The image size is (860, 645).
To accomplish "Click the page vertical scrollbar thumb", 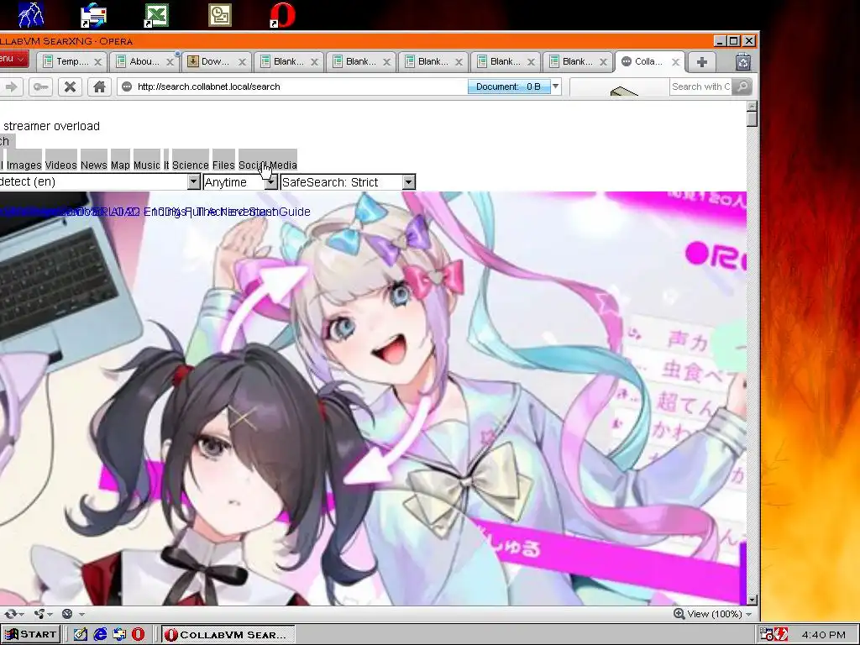I will pyautogui.click(x=752, y=118).
